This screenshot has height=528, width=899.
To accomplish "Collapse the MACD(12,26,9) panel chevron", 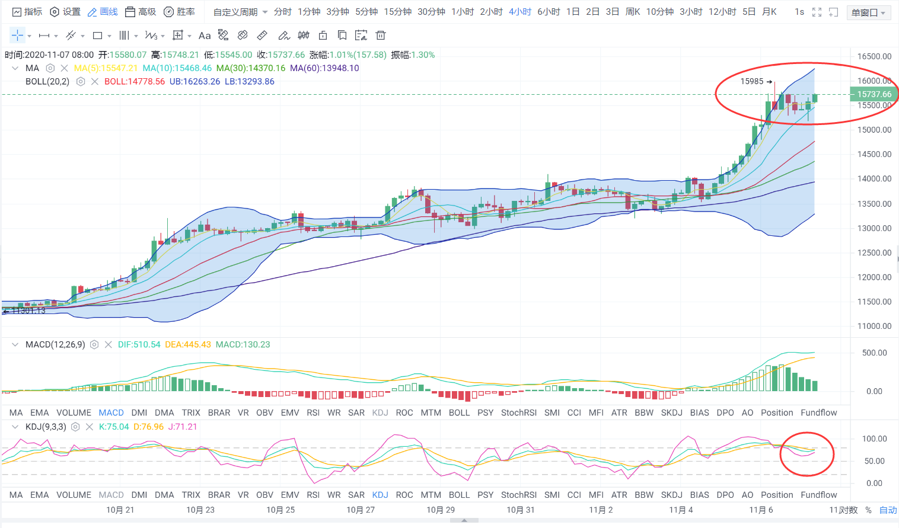I will (15, 344).
